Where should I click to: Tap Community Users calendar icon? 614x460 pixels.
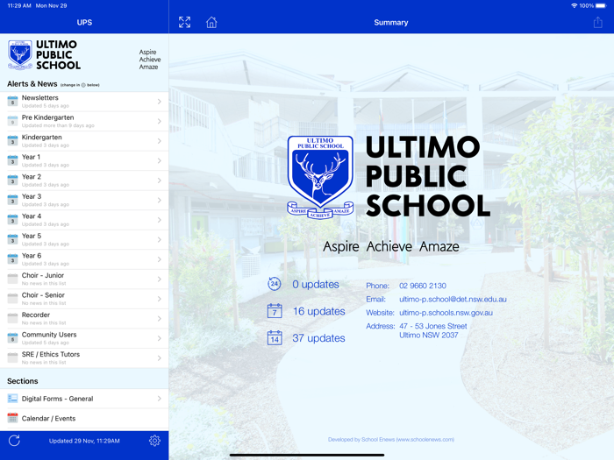coord(12,338)
